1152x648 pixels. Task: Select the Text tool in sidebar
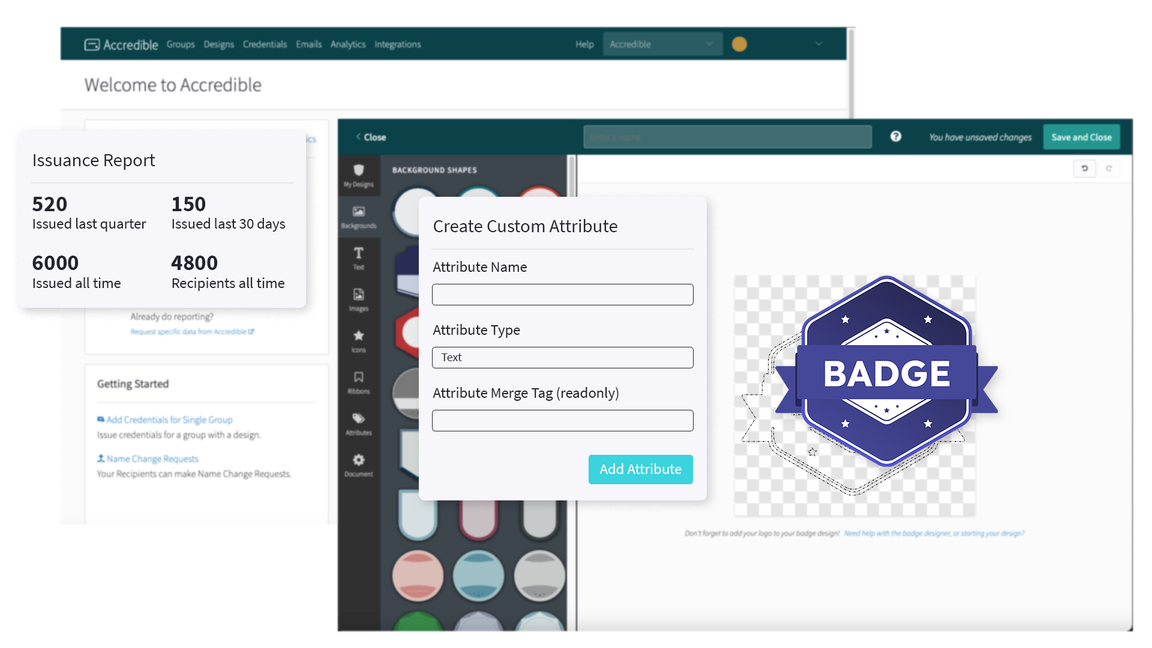pos(358,258)
